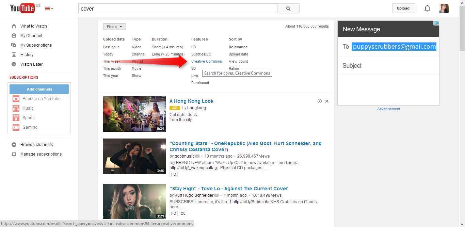Click the Counting Stars video thumbnail

coord(134,156)
